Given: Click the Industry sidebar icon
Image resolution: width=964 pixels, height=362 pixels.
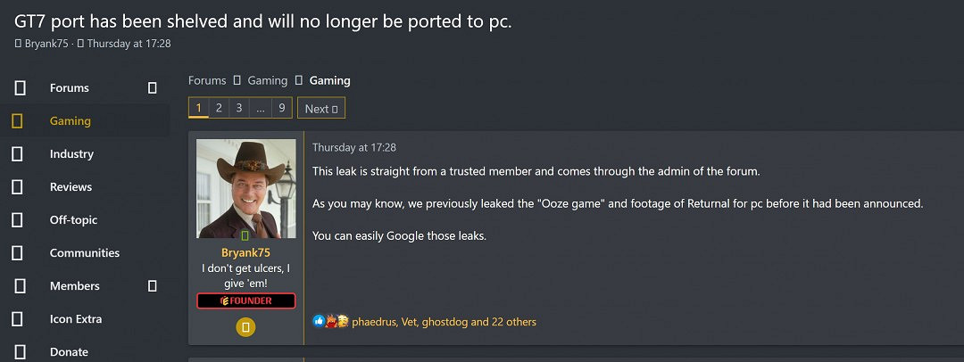Looking at the screenshot, I should point(17,154).
